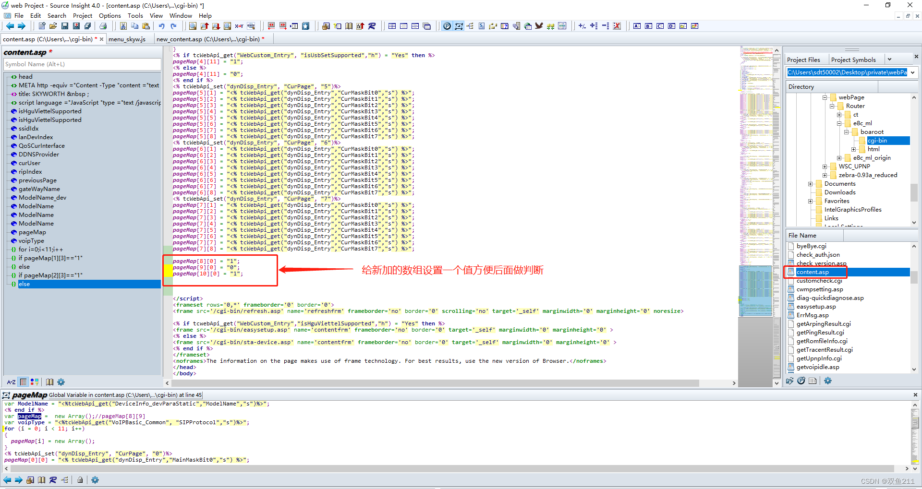Click the file list vertical scrollbar thumb

pos(914,277)
